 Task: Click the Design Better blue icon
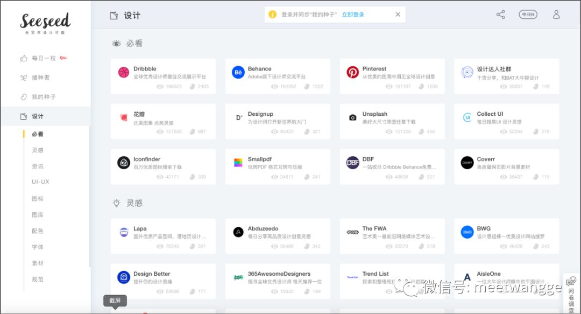point(123,277)
